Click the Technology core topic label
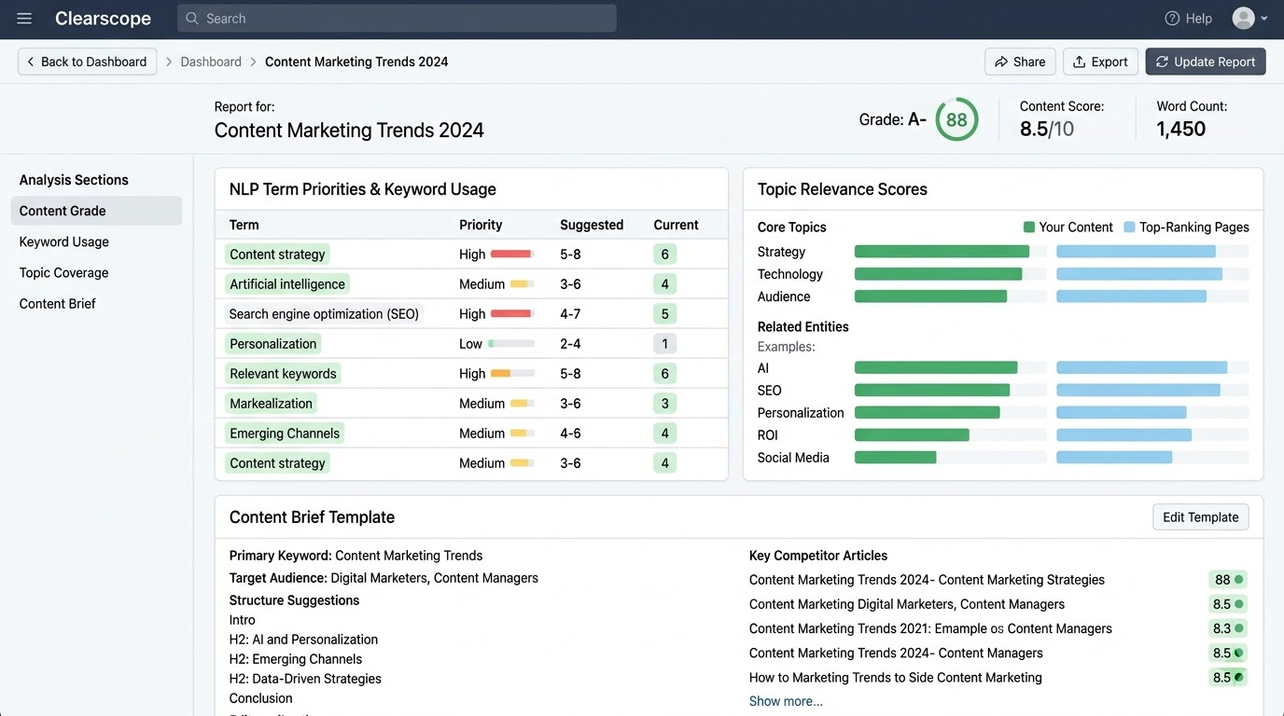Image resolution: width=1284 pixels, height=716 pixels. (790, 274)
